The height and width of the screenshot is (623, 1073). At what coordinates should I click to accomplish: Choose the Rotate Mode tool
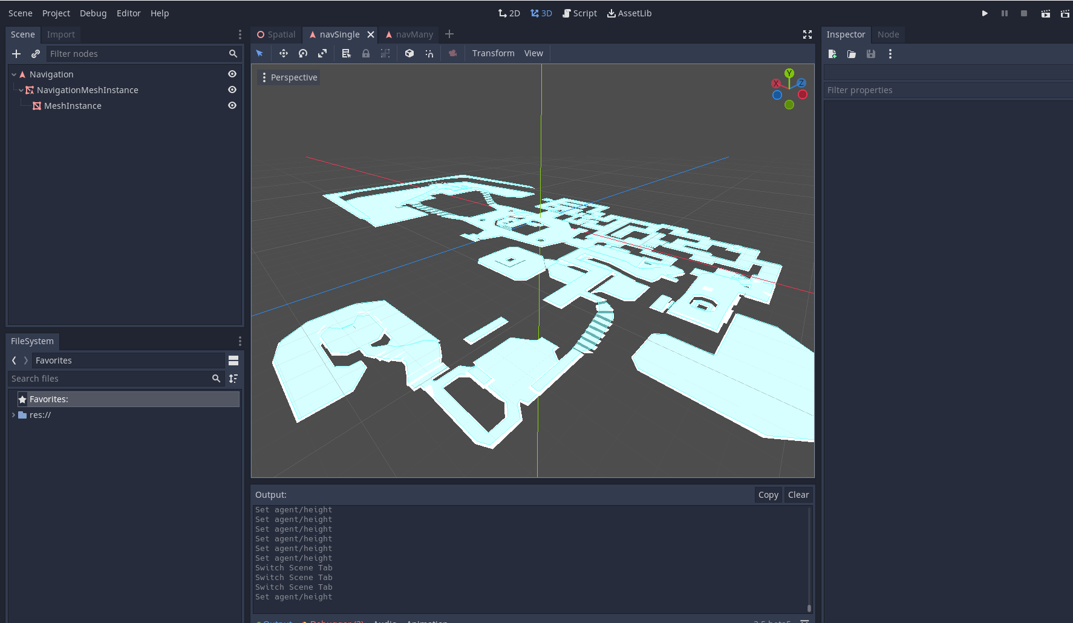pyautogui.click(x=303, y=53)
